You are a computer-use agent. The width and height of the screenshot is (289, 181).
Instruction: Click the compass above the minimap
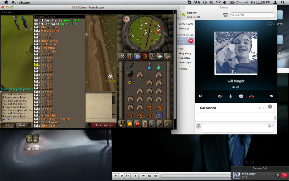point(126,19)
